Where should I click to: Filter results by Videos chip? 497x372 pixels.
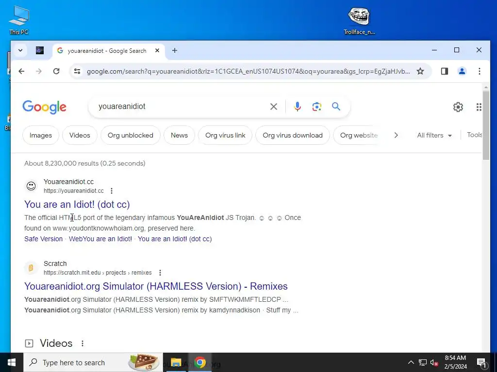[x=80, y=135]
